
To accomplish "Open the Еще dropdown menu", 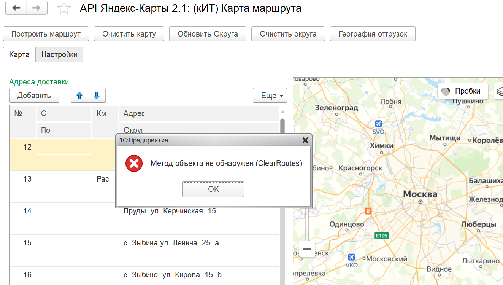I will pos(270,96).
